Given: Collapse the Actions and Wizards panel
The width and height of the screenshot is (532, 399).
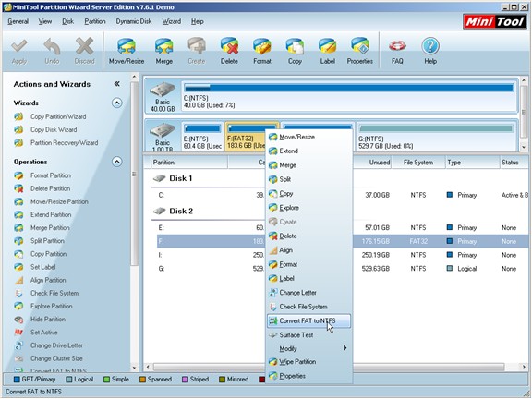Looking at the screenshot, I should coord(116,84).
